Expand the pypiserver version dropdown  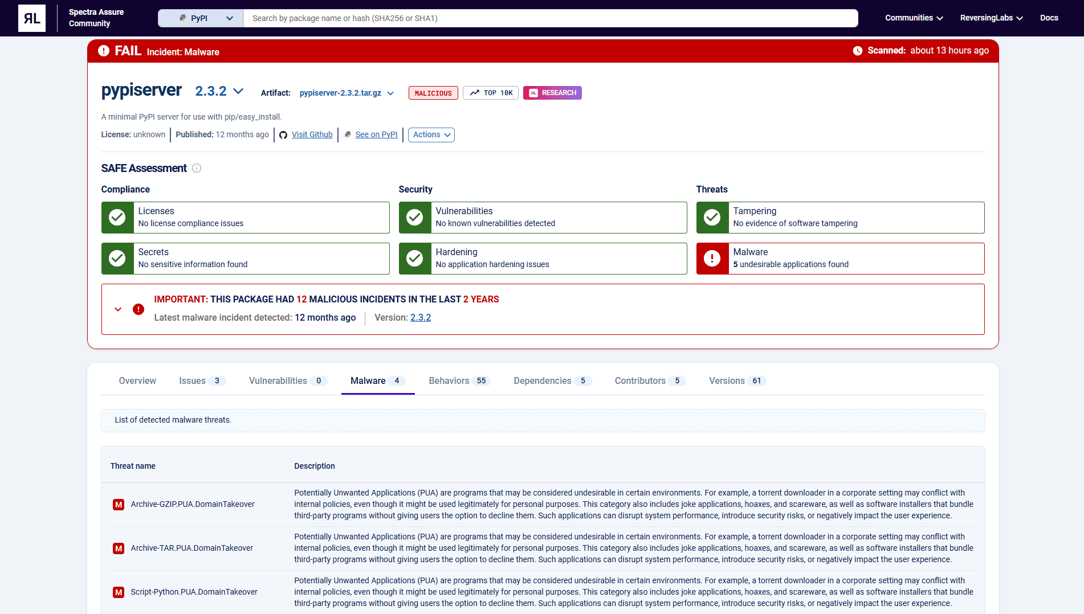238,91
